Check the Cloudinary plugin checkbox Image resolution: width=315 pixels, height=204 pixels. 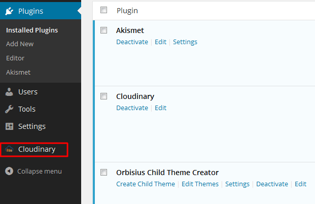[103, 96]
